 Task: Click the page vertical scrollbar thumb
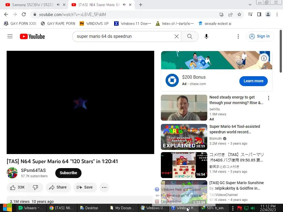click(x=281, y=51)
